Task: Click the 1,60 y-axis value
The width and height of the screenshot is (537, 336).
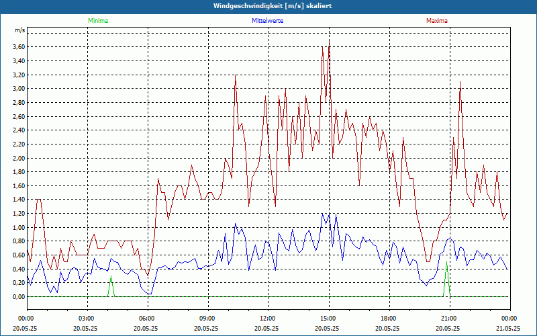Action: tap(19, 186)
